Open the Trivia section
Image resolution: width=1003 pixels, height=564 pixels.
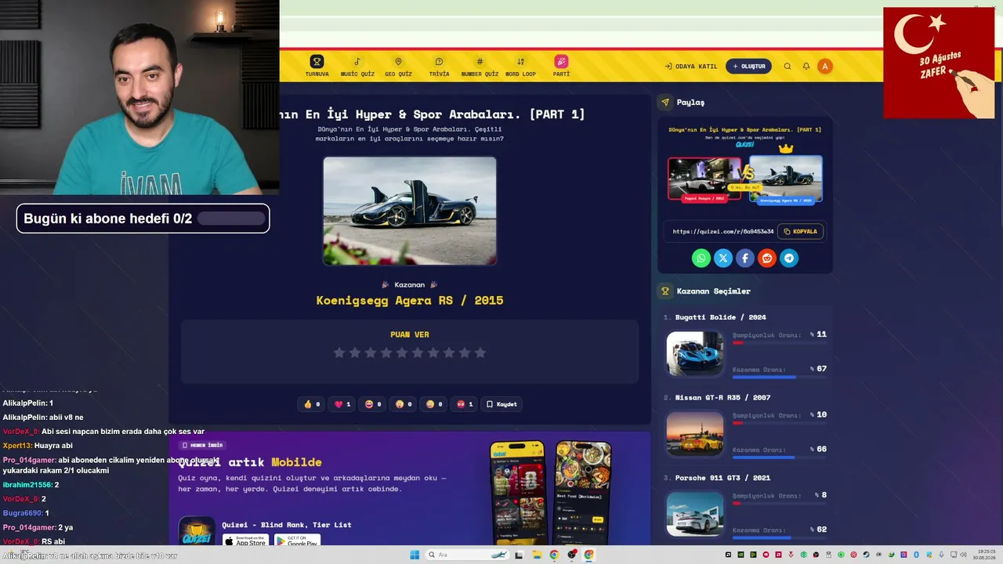coord(439,66)
